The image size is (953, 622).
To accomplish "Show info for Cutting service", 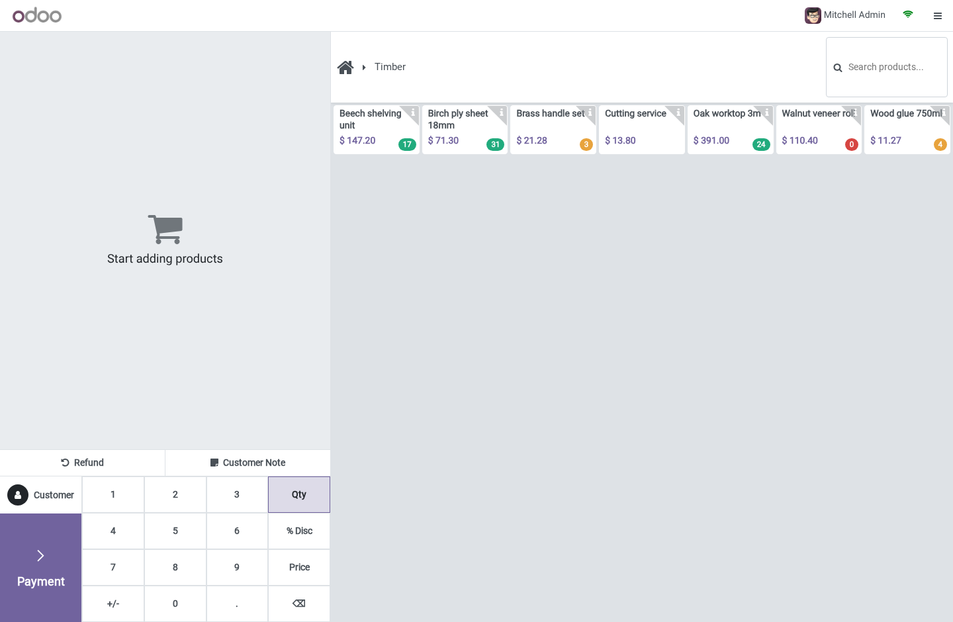I will tap(678, 112).
